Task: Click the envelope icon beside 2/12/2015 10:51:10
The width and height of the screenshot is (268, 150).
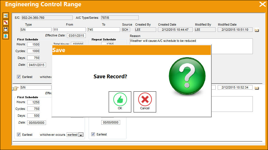Action: pyautogui.click(x=257, y=30)
